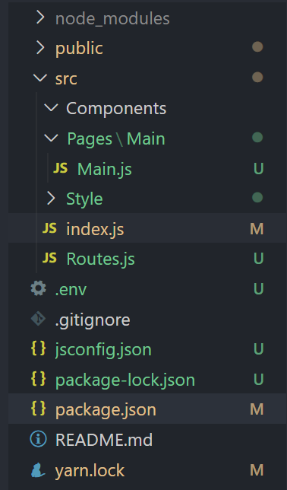Click the U status badge on jsconfig.json
287x490 pixels.
259,348
